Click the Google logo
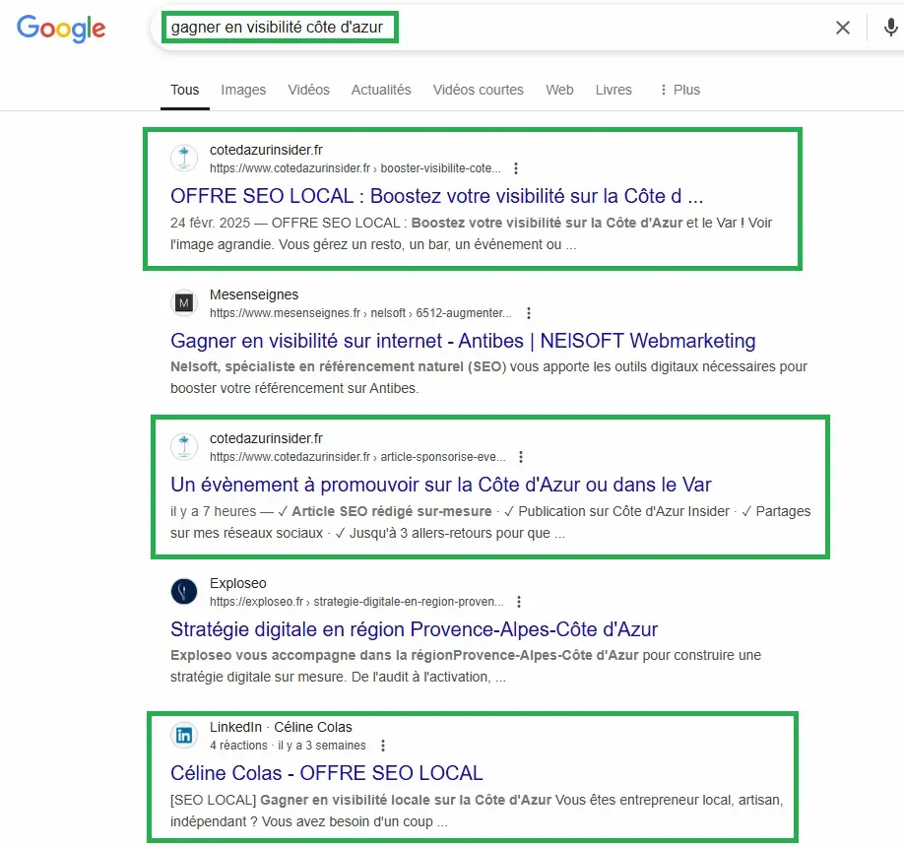Viewport: 904px width, 847px height. click(61, 28)
